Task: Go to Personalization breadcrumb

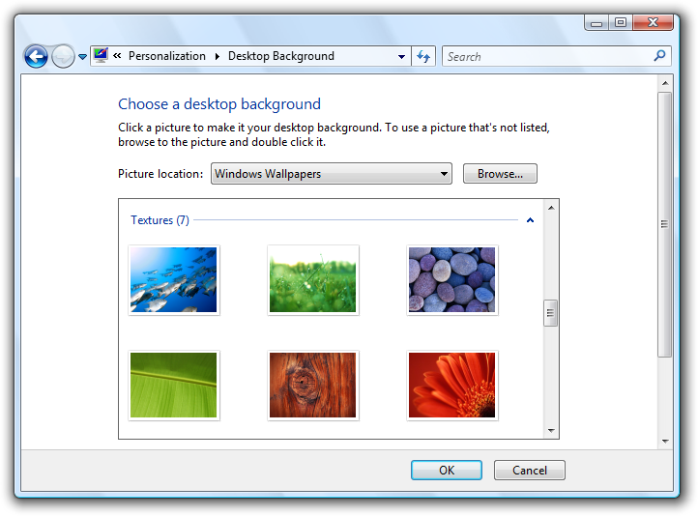Action: coord(167,56)
